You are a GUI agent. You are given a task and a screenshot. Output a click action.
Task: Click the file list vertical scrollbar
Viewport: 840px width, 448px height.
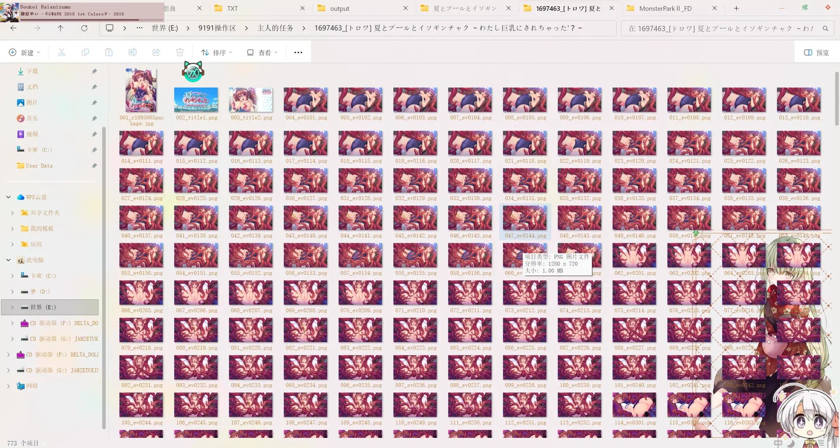(x=836, y=98)
